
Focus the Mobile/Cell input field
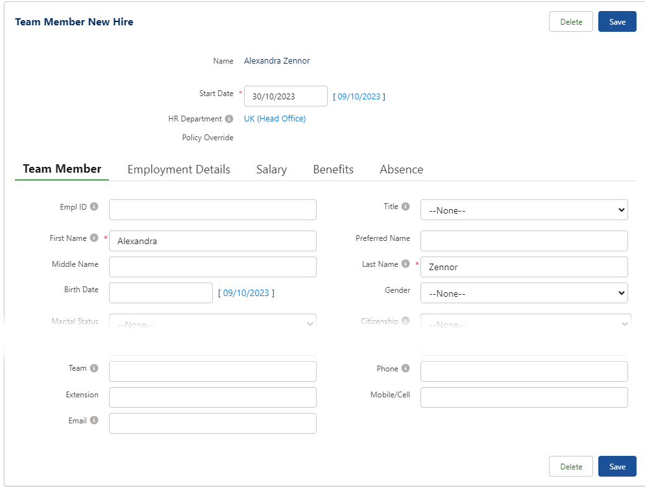click(524, 397)
